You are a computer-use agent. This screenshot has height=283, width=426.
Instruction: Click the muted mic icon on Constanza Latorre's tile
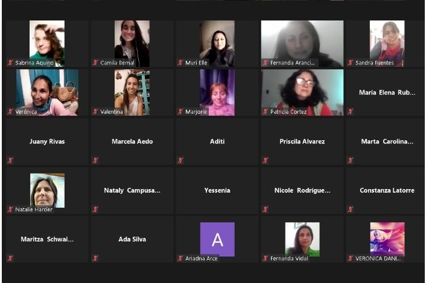point(351,210)
